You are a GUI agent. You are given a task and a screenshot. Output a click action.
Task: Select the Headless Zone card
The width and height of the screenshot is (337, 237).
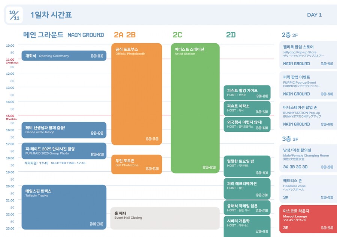[308, 188]
